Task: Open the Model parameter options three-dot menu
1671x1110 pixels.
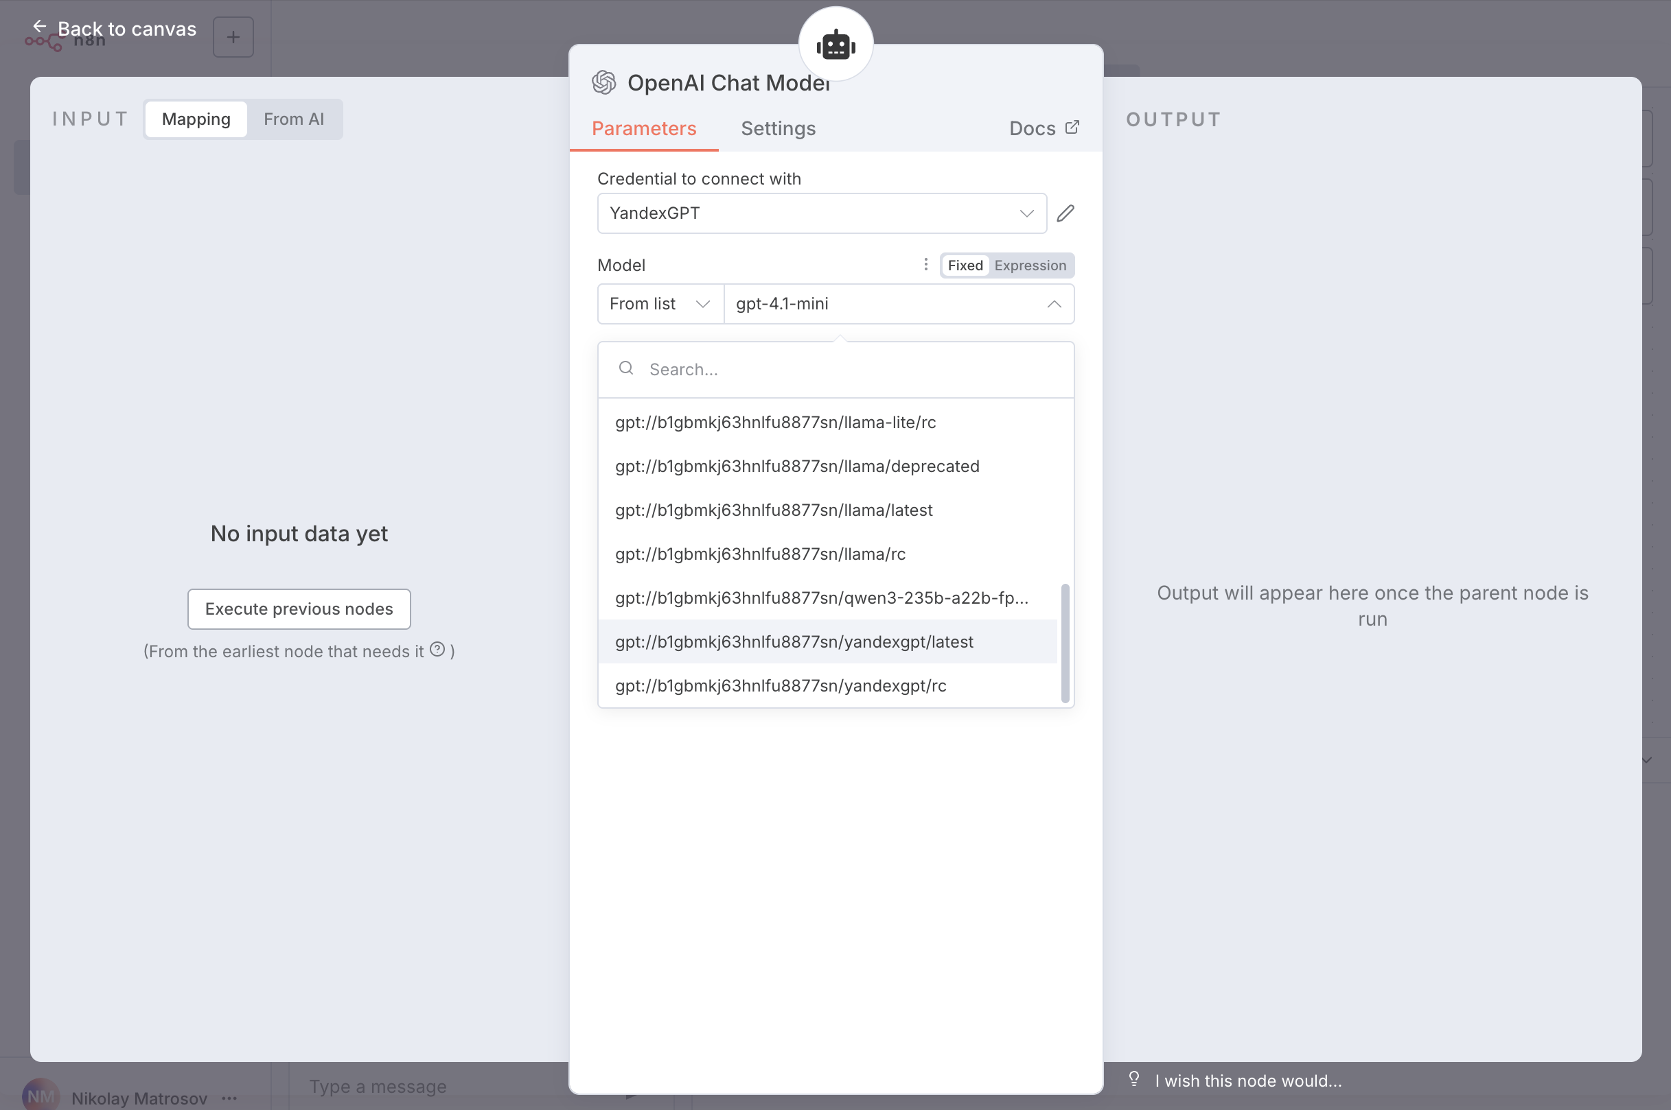Action: (x=926, y=264)
